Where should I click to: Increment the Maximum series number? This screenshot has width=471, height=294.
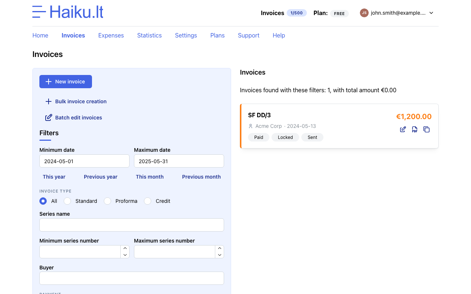point(220,248)
